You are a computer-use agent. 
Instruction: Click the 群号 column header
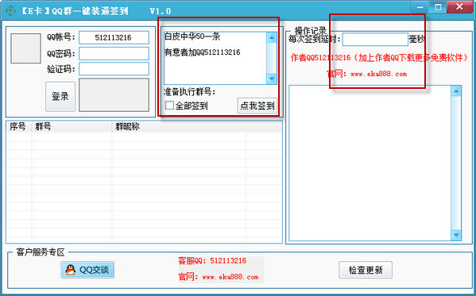72,127
